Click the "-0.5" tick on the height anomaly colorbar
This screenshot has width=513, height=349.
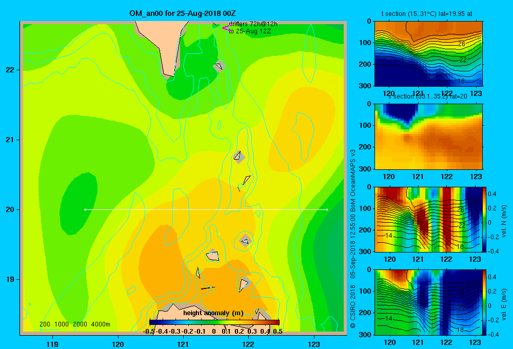click(x=149, y=332)
